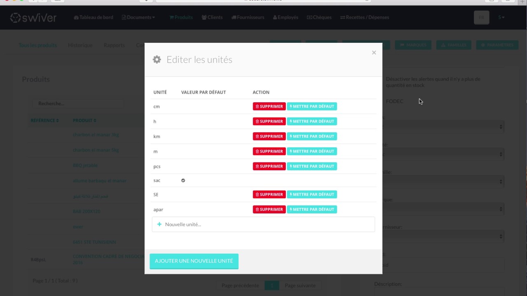Click the FR language button
527x296 pixels.
482,18
